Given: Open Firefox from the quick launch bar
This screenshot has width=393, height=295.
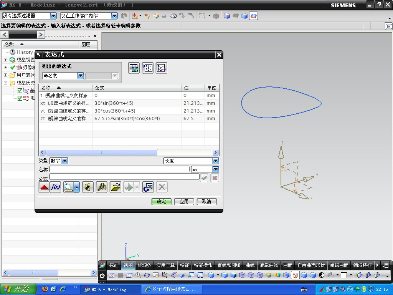Looking at the screenshot, I should click(45, 289).
